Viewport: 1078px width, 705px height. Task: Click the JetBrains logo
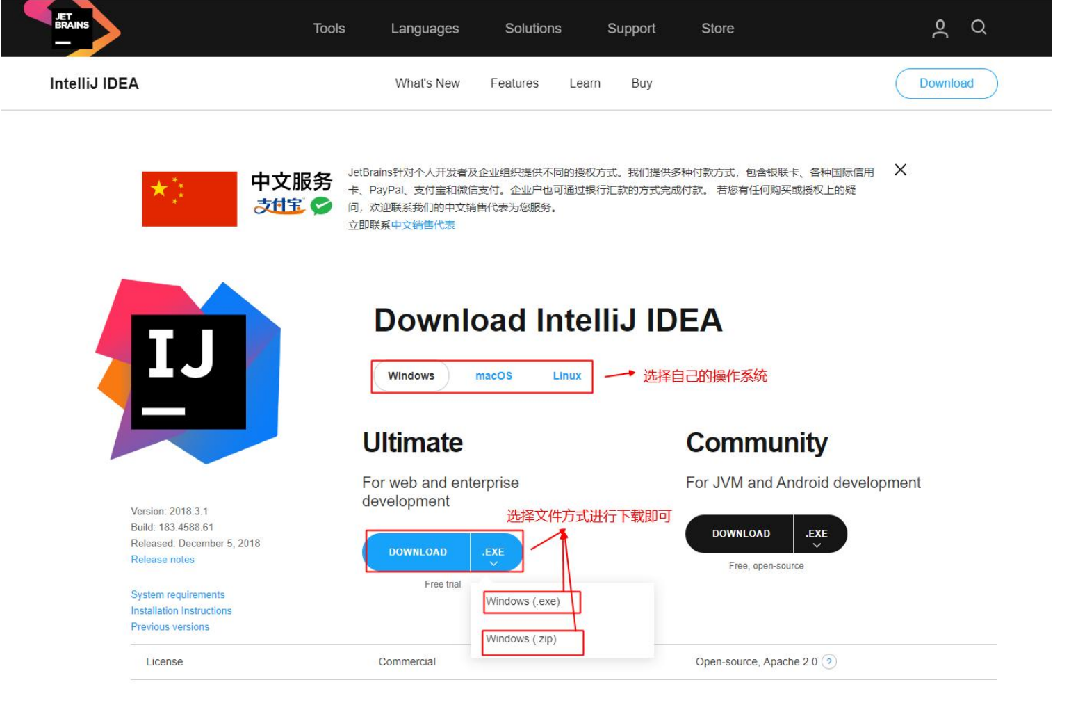click(72, 28)
